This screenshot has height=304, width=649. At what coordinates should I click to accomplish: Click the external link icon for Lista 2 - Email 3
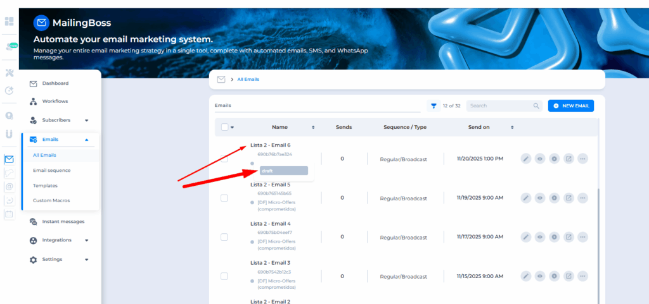[x=569, y=276]
